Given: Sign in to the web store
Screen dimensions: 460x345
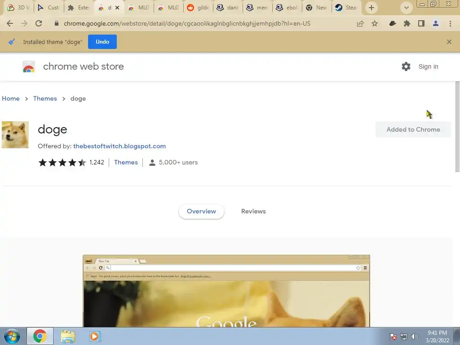Looking at the screenshot, I should point(428,66).
